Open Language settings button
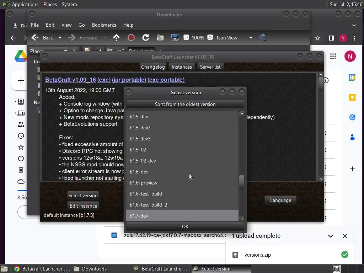The image size is (364, 273). click(x=280, y=200)
